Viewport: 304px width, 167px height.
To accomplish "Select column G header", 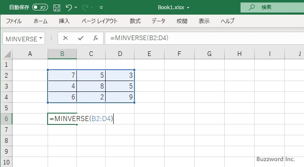I will [x=209, y=54].
